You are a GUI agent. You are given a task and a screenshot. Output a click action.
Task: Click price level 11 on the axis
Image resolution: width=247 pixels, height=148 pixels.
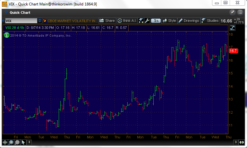231,125
